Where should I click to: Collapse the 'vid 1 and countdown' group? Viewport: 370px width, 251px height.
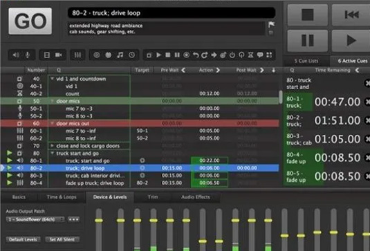point(52,79)
